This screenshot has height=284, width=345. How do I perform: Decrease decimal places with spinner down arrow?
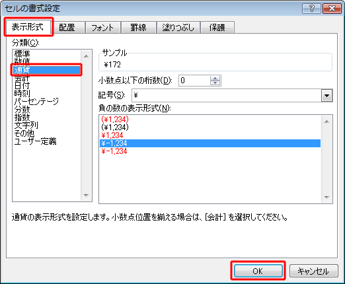point(215,83)
